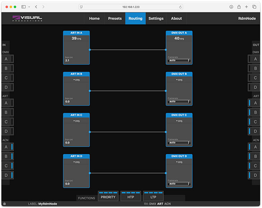
Task: Open the Settings tab
Action: pyautogui.click(x=156, y=18)
